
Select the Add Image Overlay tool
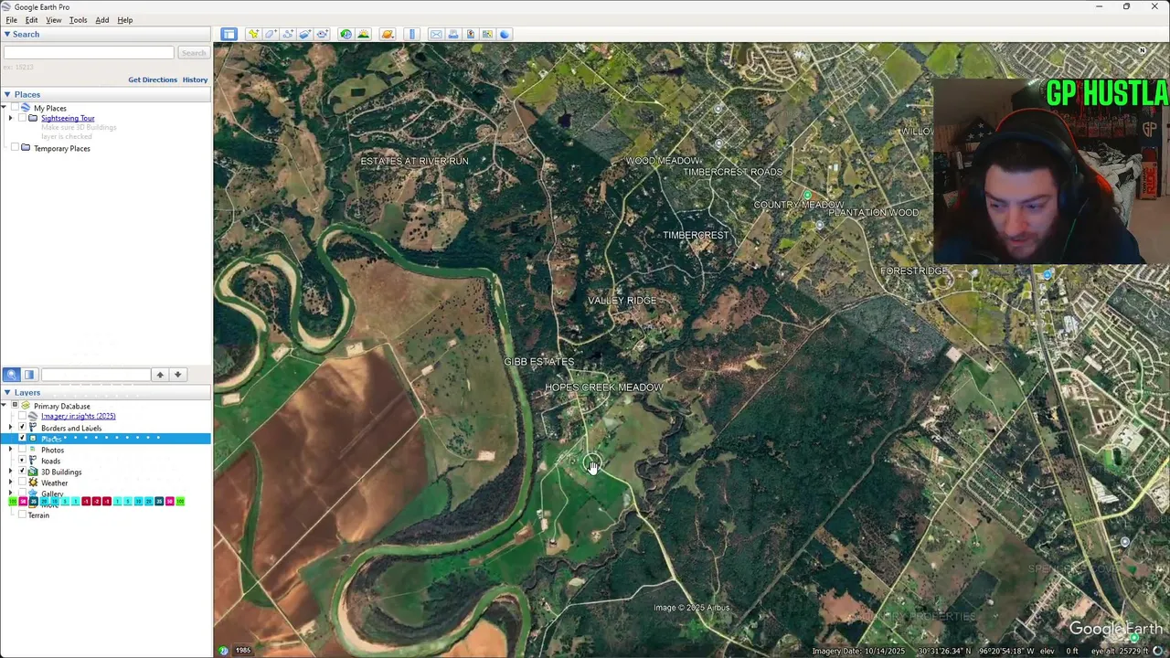[305, 34]
